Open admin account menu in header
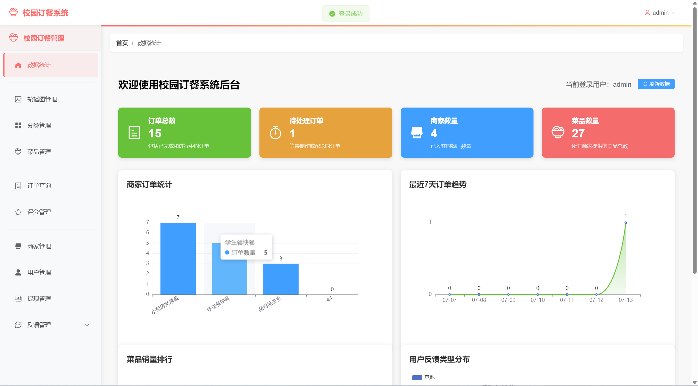Image resolution: width=698 pixels, height=386 pixels. pos(660,13)
